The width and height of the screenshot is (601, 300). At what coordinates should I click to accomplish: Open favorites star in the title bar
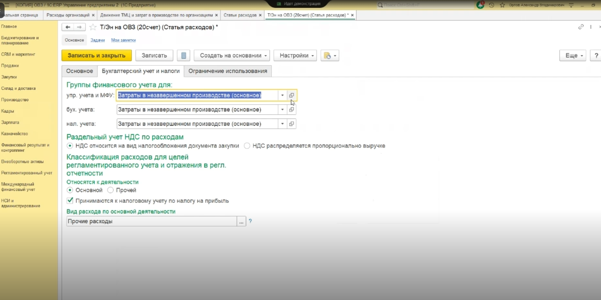(x=502, y=5)
